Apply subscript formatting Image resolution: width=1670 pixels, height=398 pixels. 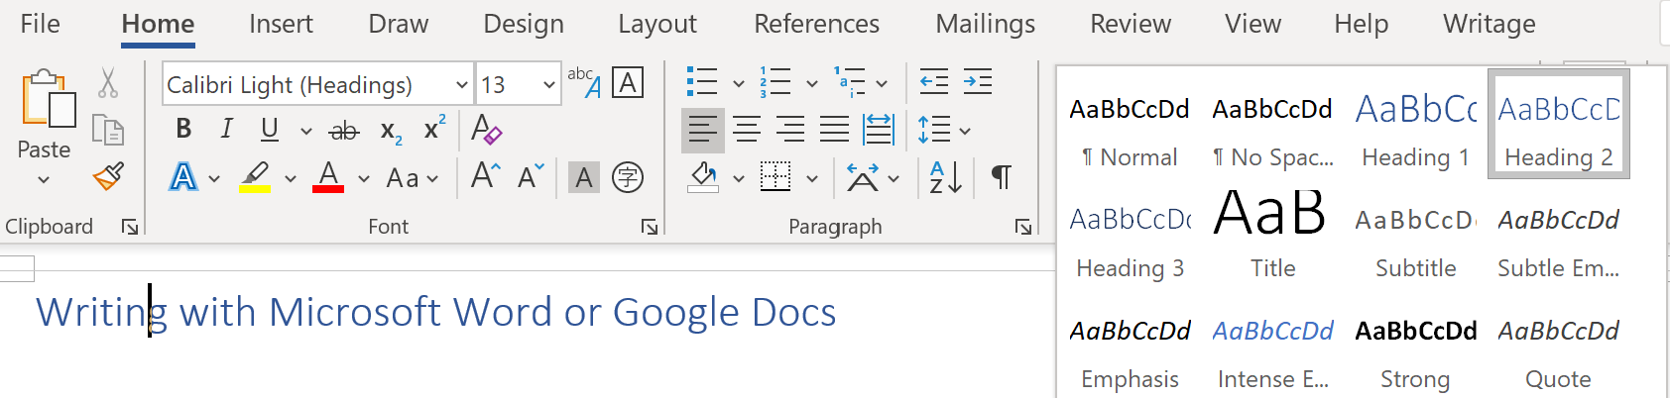[391, 131]
